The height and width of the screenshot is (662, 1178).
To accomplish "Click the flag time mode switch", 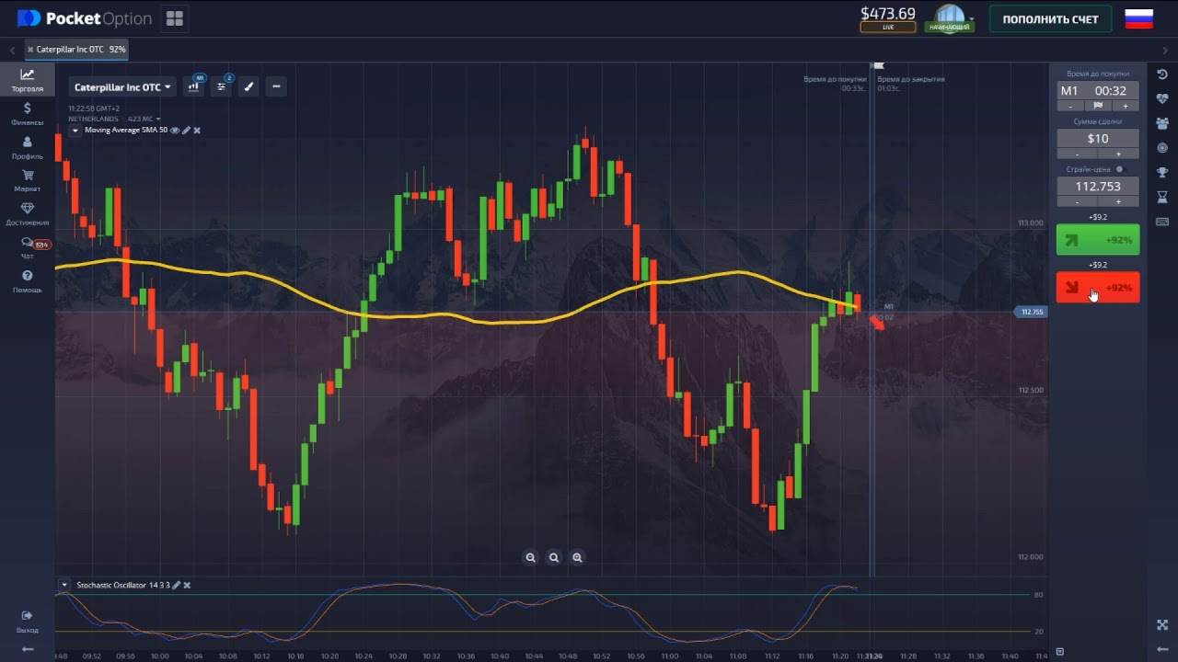I will pyautogui.click(x=1098, y=106).
